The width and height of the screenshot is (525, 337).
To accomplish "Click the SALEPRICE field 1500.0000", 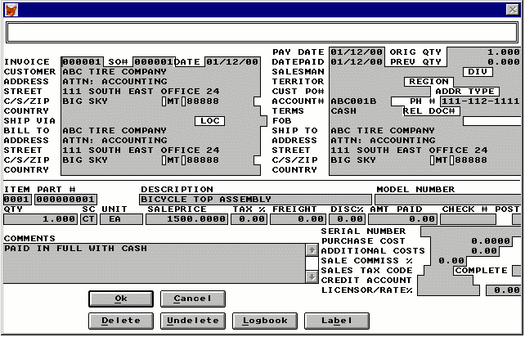I will pos(186,219).
